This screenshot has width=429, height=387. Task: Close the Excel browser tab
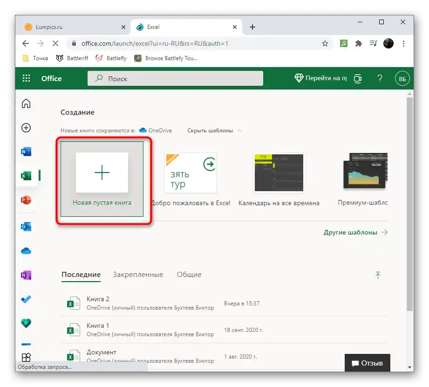point(234,27)
